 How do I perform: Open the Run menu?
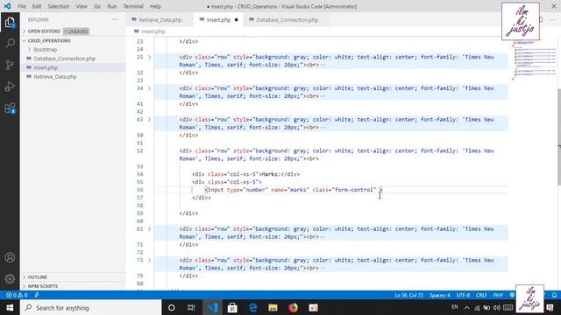(x=112, y=6)
